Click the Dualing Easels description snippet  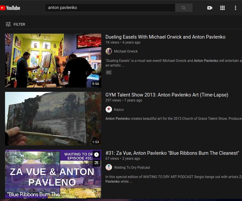(173, 63)
